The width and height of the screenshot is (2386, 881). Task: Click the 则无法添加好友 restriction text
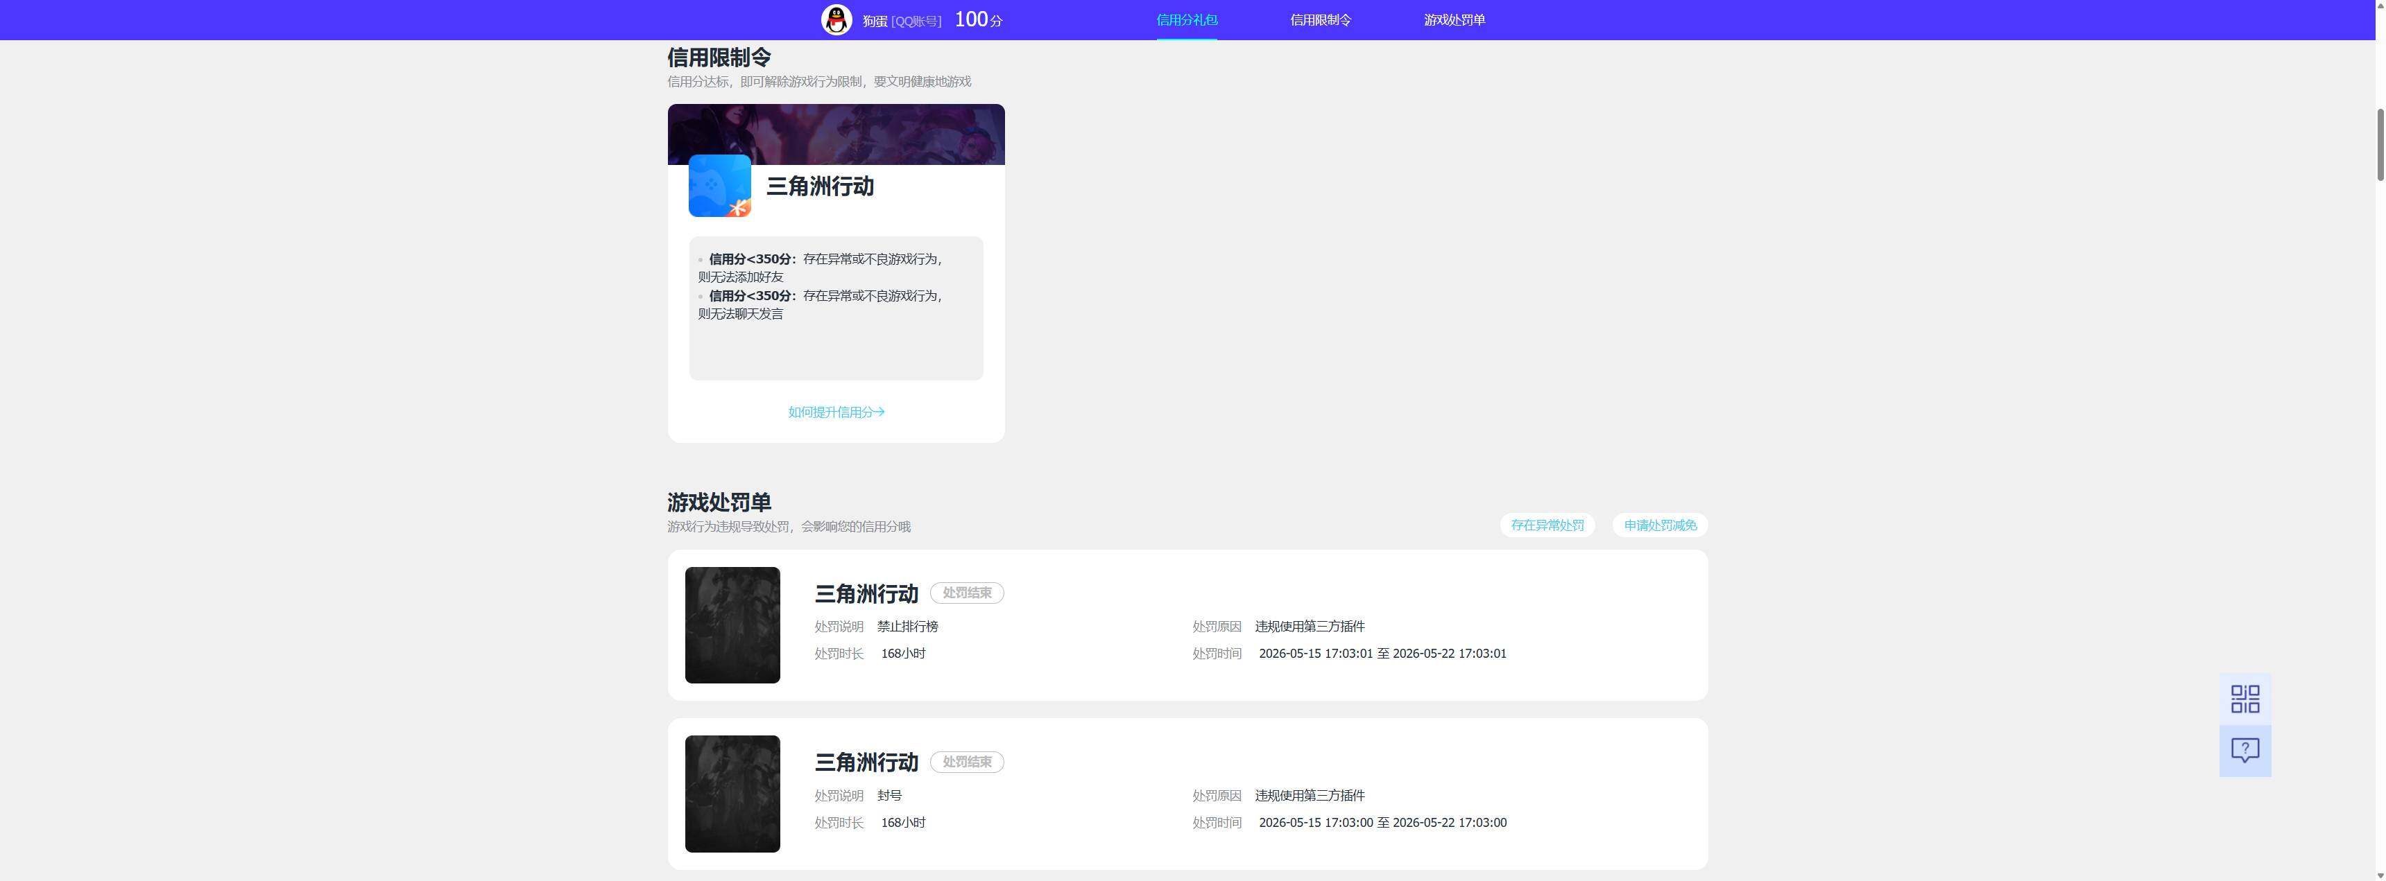click(741, 277)
